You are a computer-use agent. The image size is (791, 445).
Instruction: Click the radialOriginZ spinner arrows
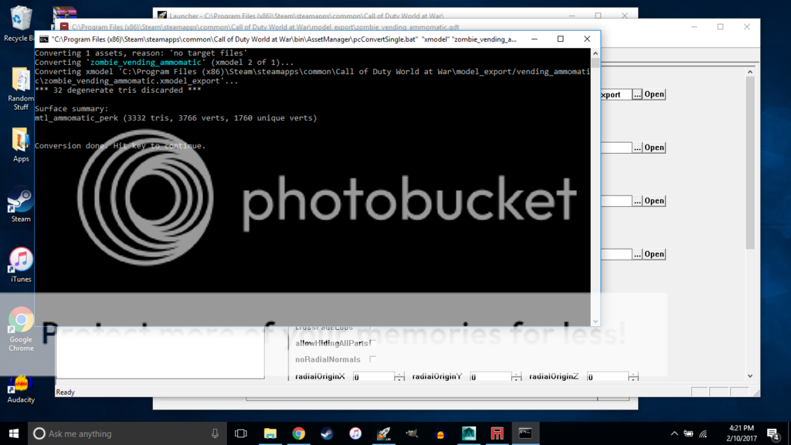click(x=633, y=376)
